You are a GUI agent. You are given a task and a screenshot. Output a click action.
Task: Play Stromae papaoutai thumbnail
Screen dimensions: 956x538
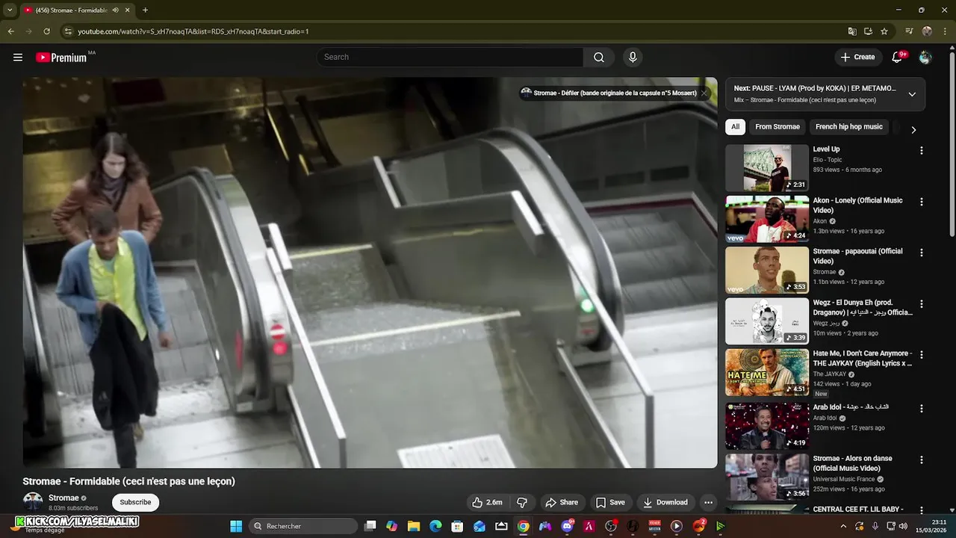click(767, 270)
